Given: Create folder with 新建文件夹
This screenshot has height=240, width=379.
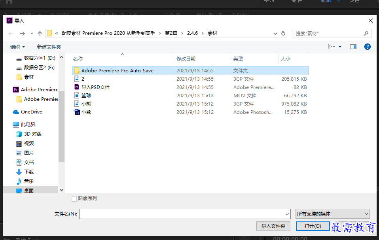Looking at the screenshot, I should tap(49, 47).
